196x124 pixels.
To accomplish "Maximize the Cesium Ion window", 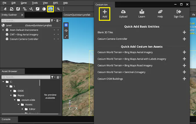I will [x=181, y=4].
